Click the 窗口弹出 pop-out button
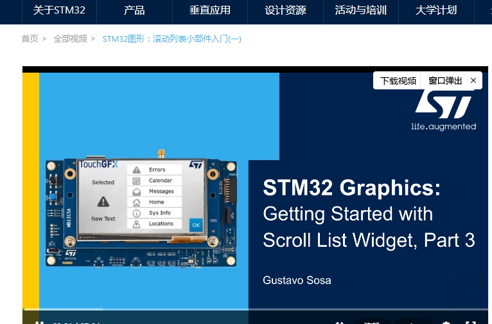This screenshot has width=492, height=324. tap(445, 81)
